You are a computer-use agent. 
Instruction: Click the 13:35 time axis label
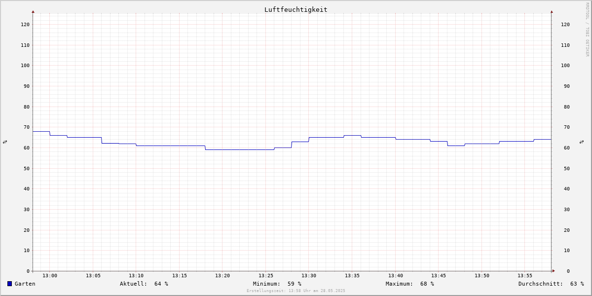[352, 276]
